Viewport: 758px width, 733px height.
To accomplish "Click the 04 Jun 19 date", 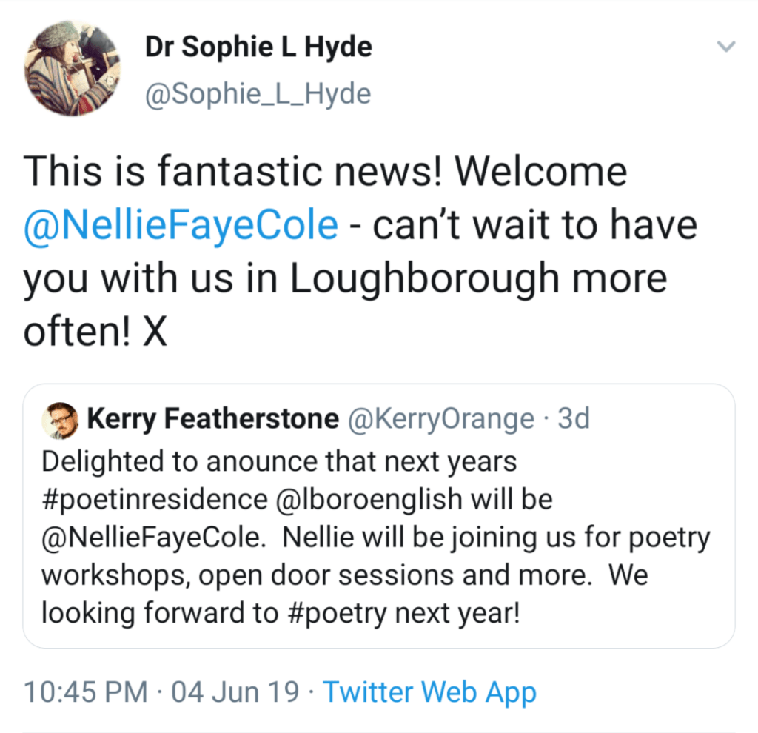I will pyautogui.click(x=235, y=692).
